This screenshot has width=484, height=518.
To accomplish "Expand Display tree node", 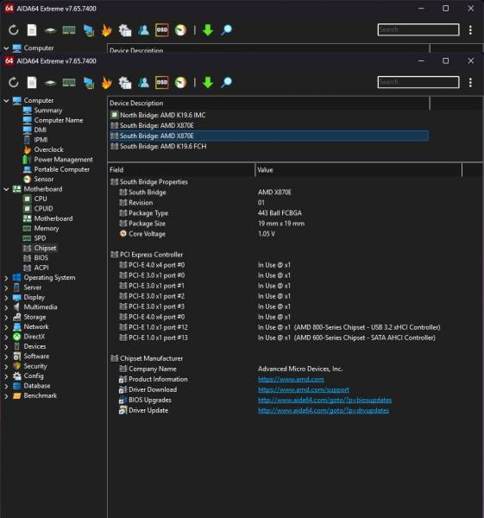I will [6, 298].
